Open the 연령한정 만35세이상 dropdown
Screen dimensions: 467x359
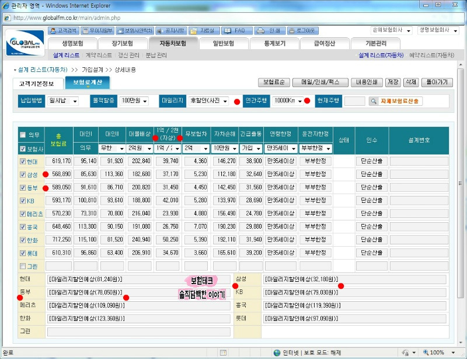281,149
